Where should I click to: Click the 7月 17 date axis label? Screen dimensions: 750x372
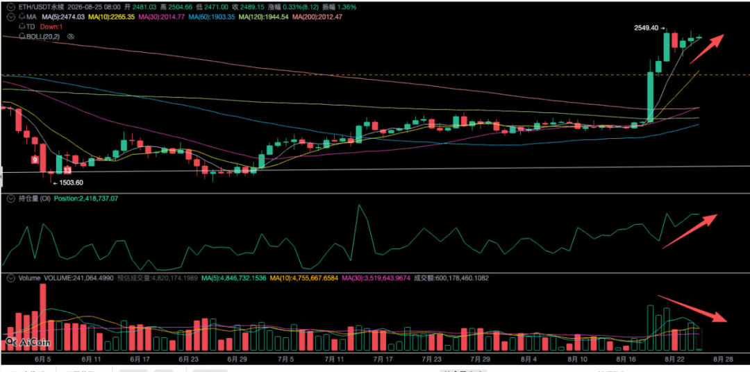(383, 358)
